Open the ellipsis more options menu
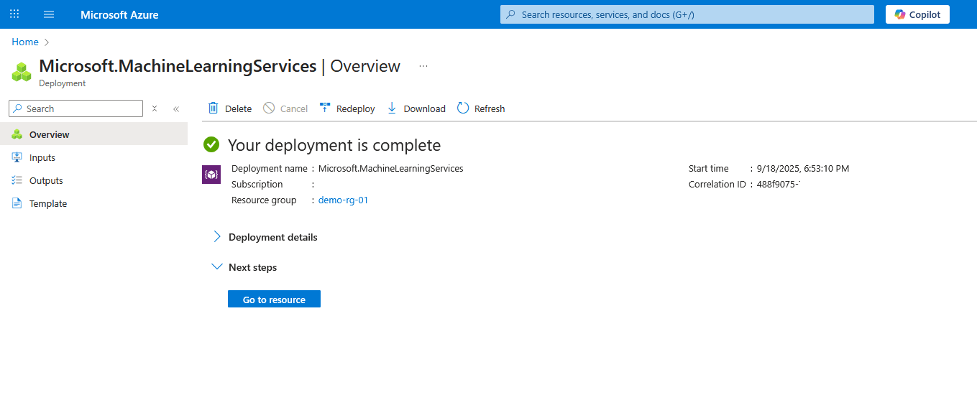The width and height of the screenshot is (977, 408). coord(423,66)
